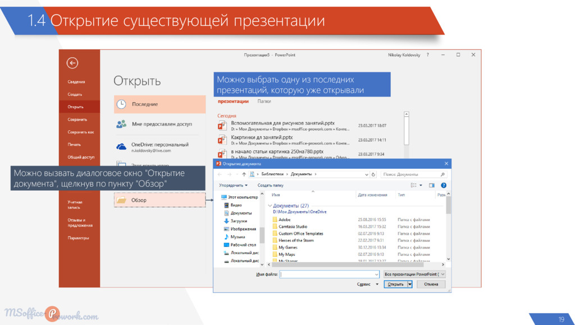Open Общий доступ in the sidebar

(x=81, y=157)
